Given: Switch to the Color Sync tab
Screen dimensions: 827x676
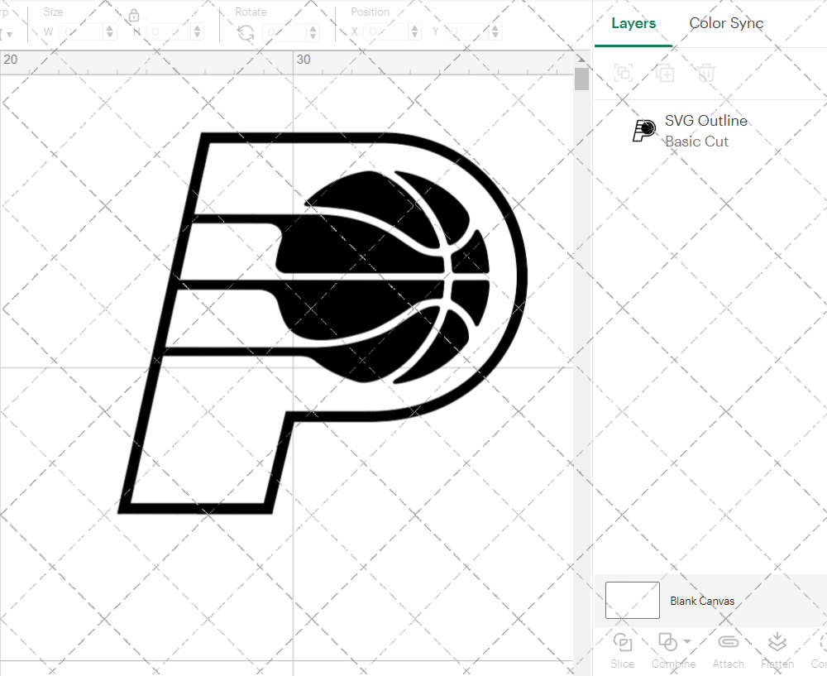Looking at the screenshot, I should pyautogui.click(x=725, y=23).
